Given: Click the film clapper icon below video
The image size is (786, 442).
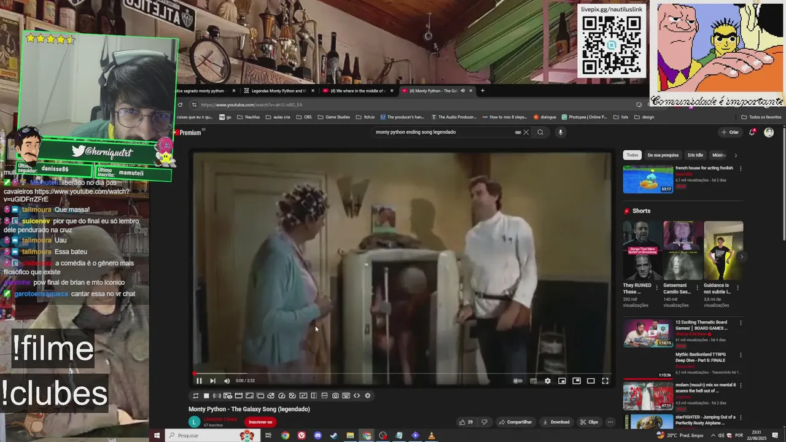Looking at the screenshot, I should [x=238, y=396].
